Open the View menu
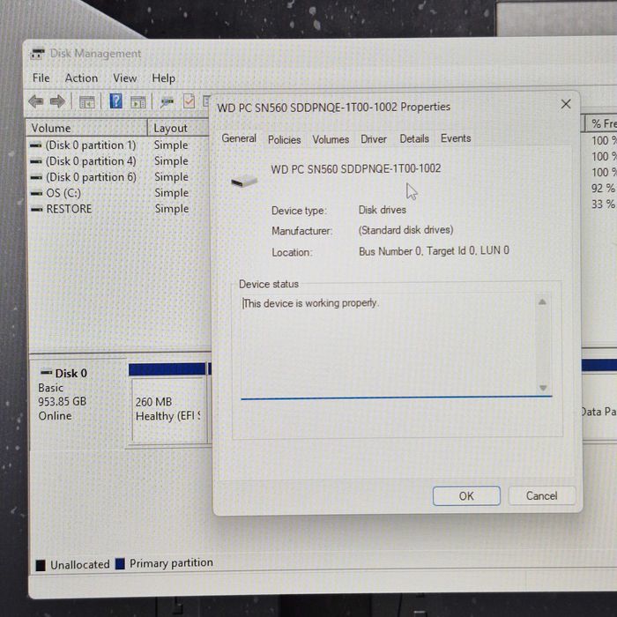Screen dimensions: 617x617 click(125, 78)
